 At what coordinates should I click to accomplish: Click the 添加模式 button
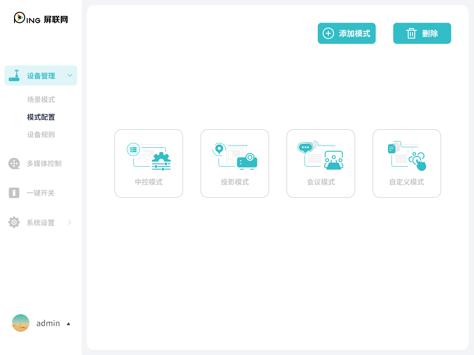pyautogui.click(x=346, y=33)
